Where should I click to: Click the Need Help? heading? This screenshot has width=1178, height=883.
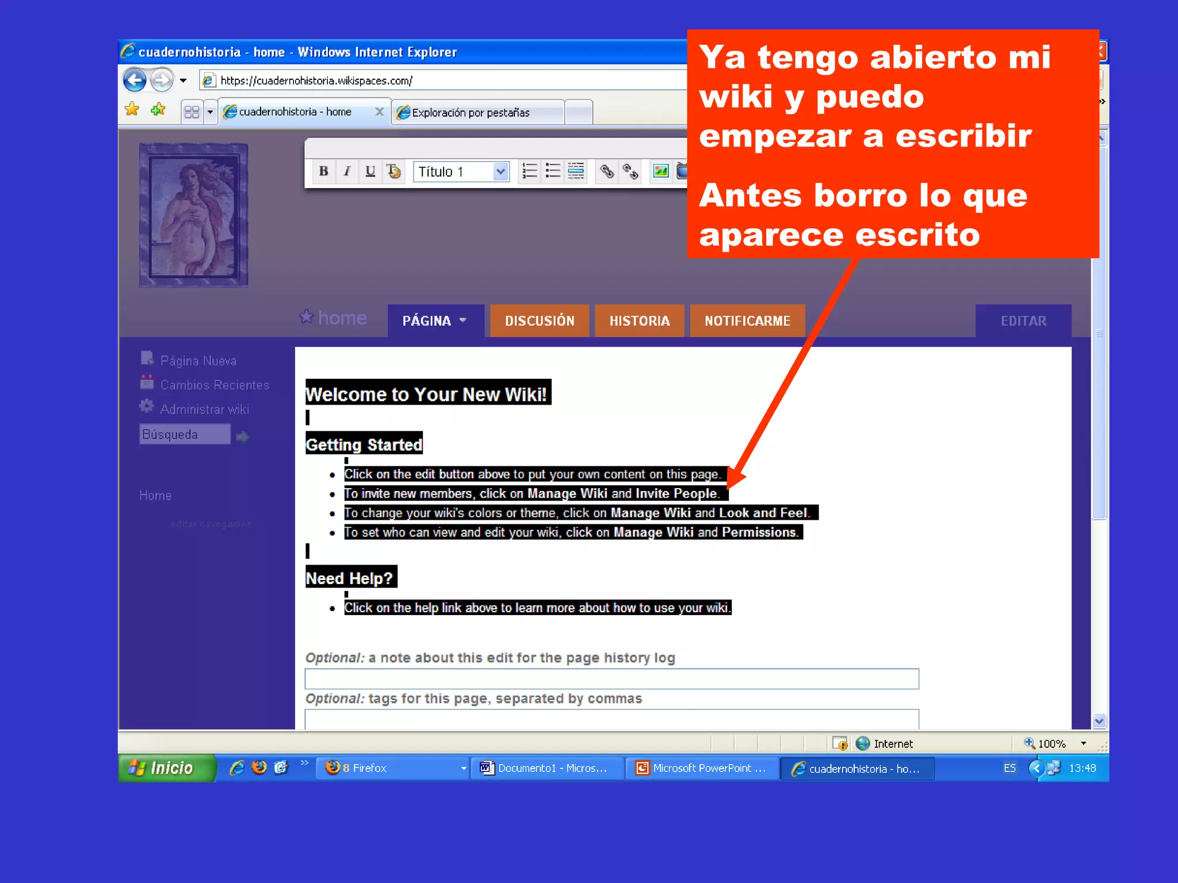tap(351, 578)
